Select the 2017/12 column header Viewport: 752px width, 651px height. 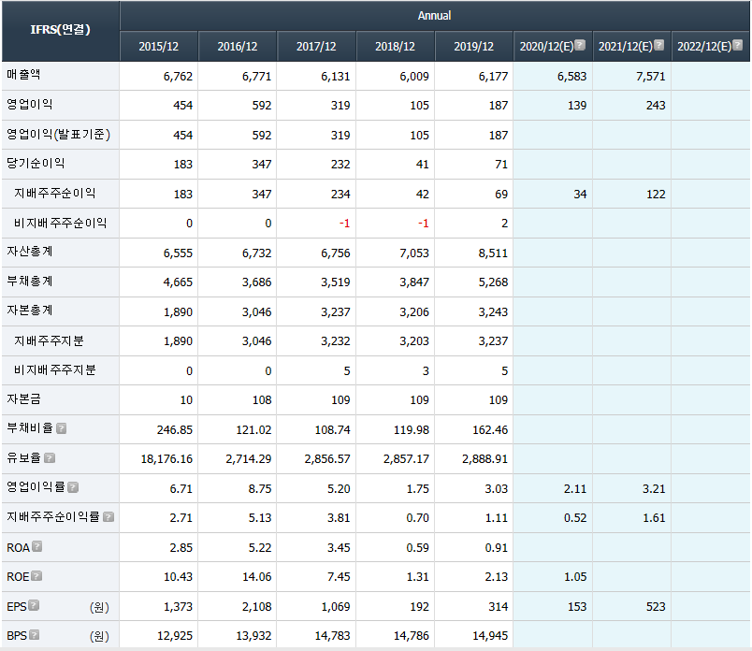tap(316, 47)
